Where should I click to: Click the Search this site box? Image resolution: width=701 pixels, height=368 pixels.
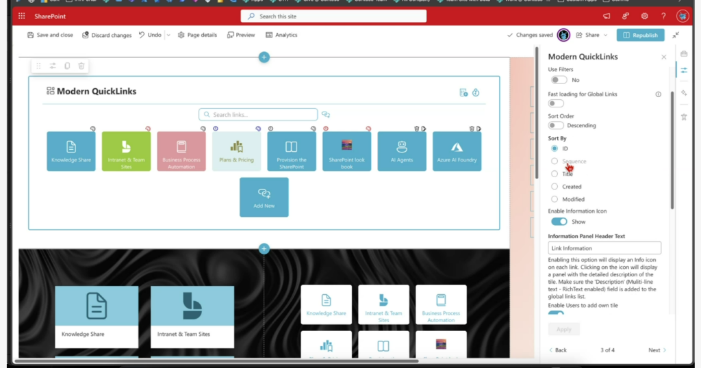click(333, 16)
